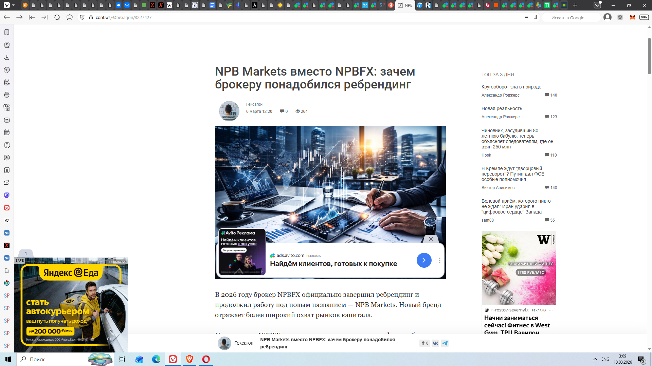Go to browser home page
Viewport: 652px width, 366px height.
pyautogui.click(x=70, y=17)
